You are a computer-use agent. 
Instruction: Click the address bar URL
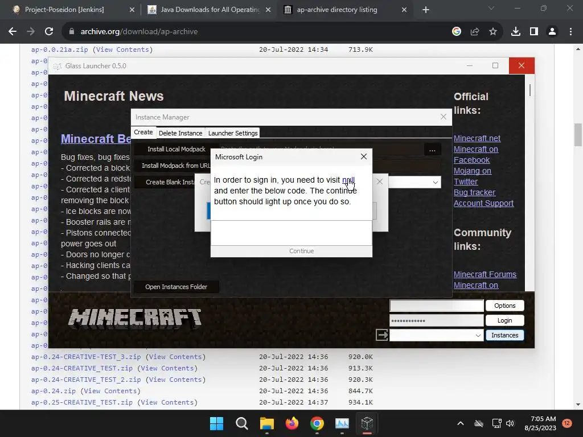pyautogui.click(x=139, y=32)
